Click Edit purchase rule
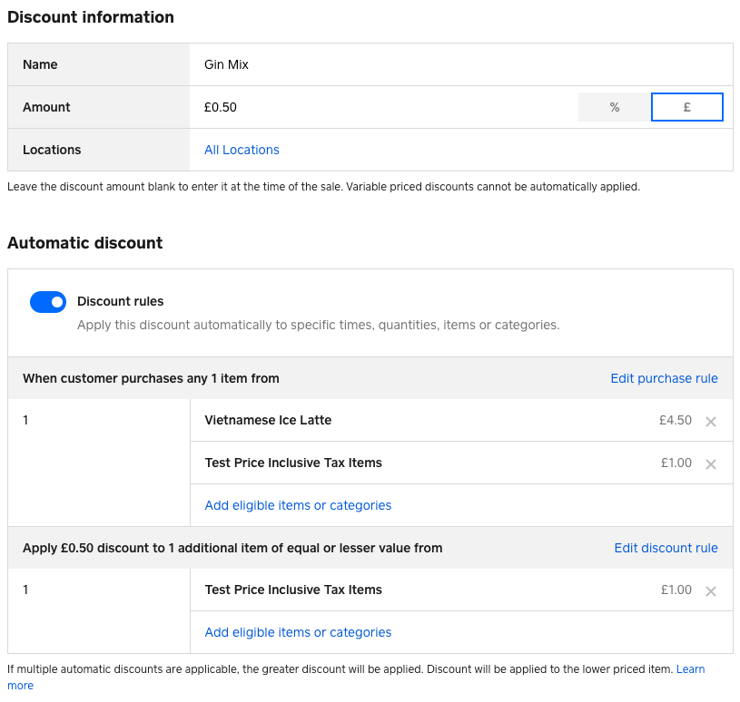This screenshot has width=740, height=702. (x=664, y=378)
